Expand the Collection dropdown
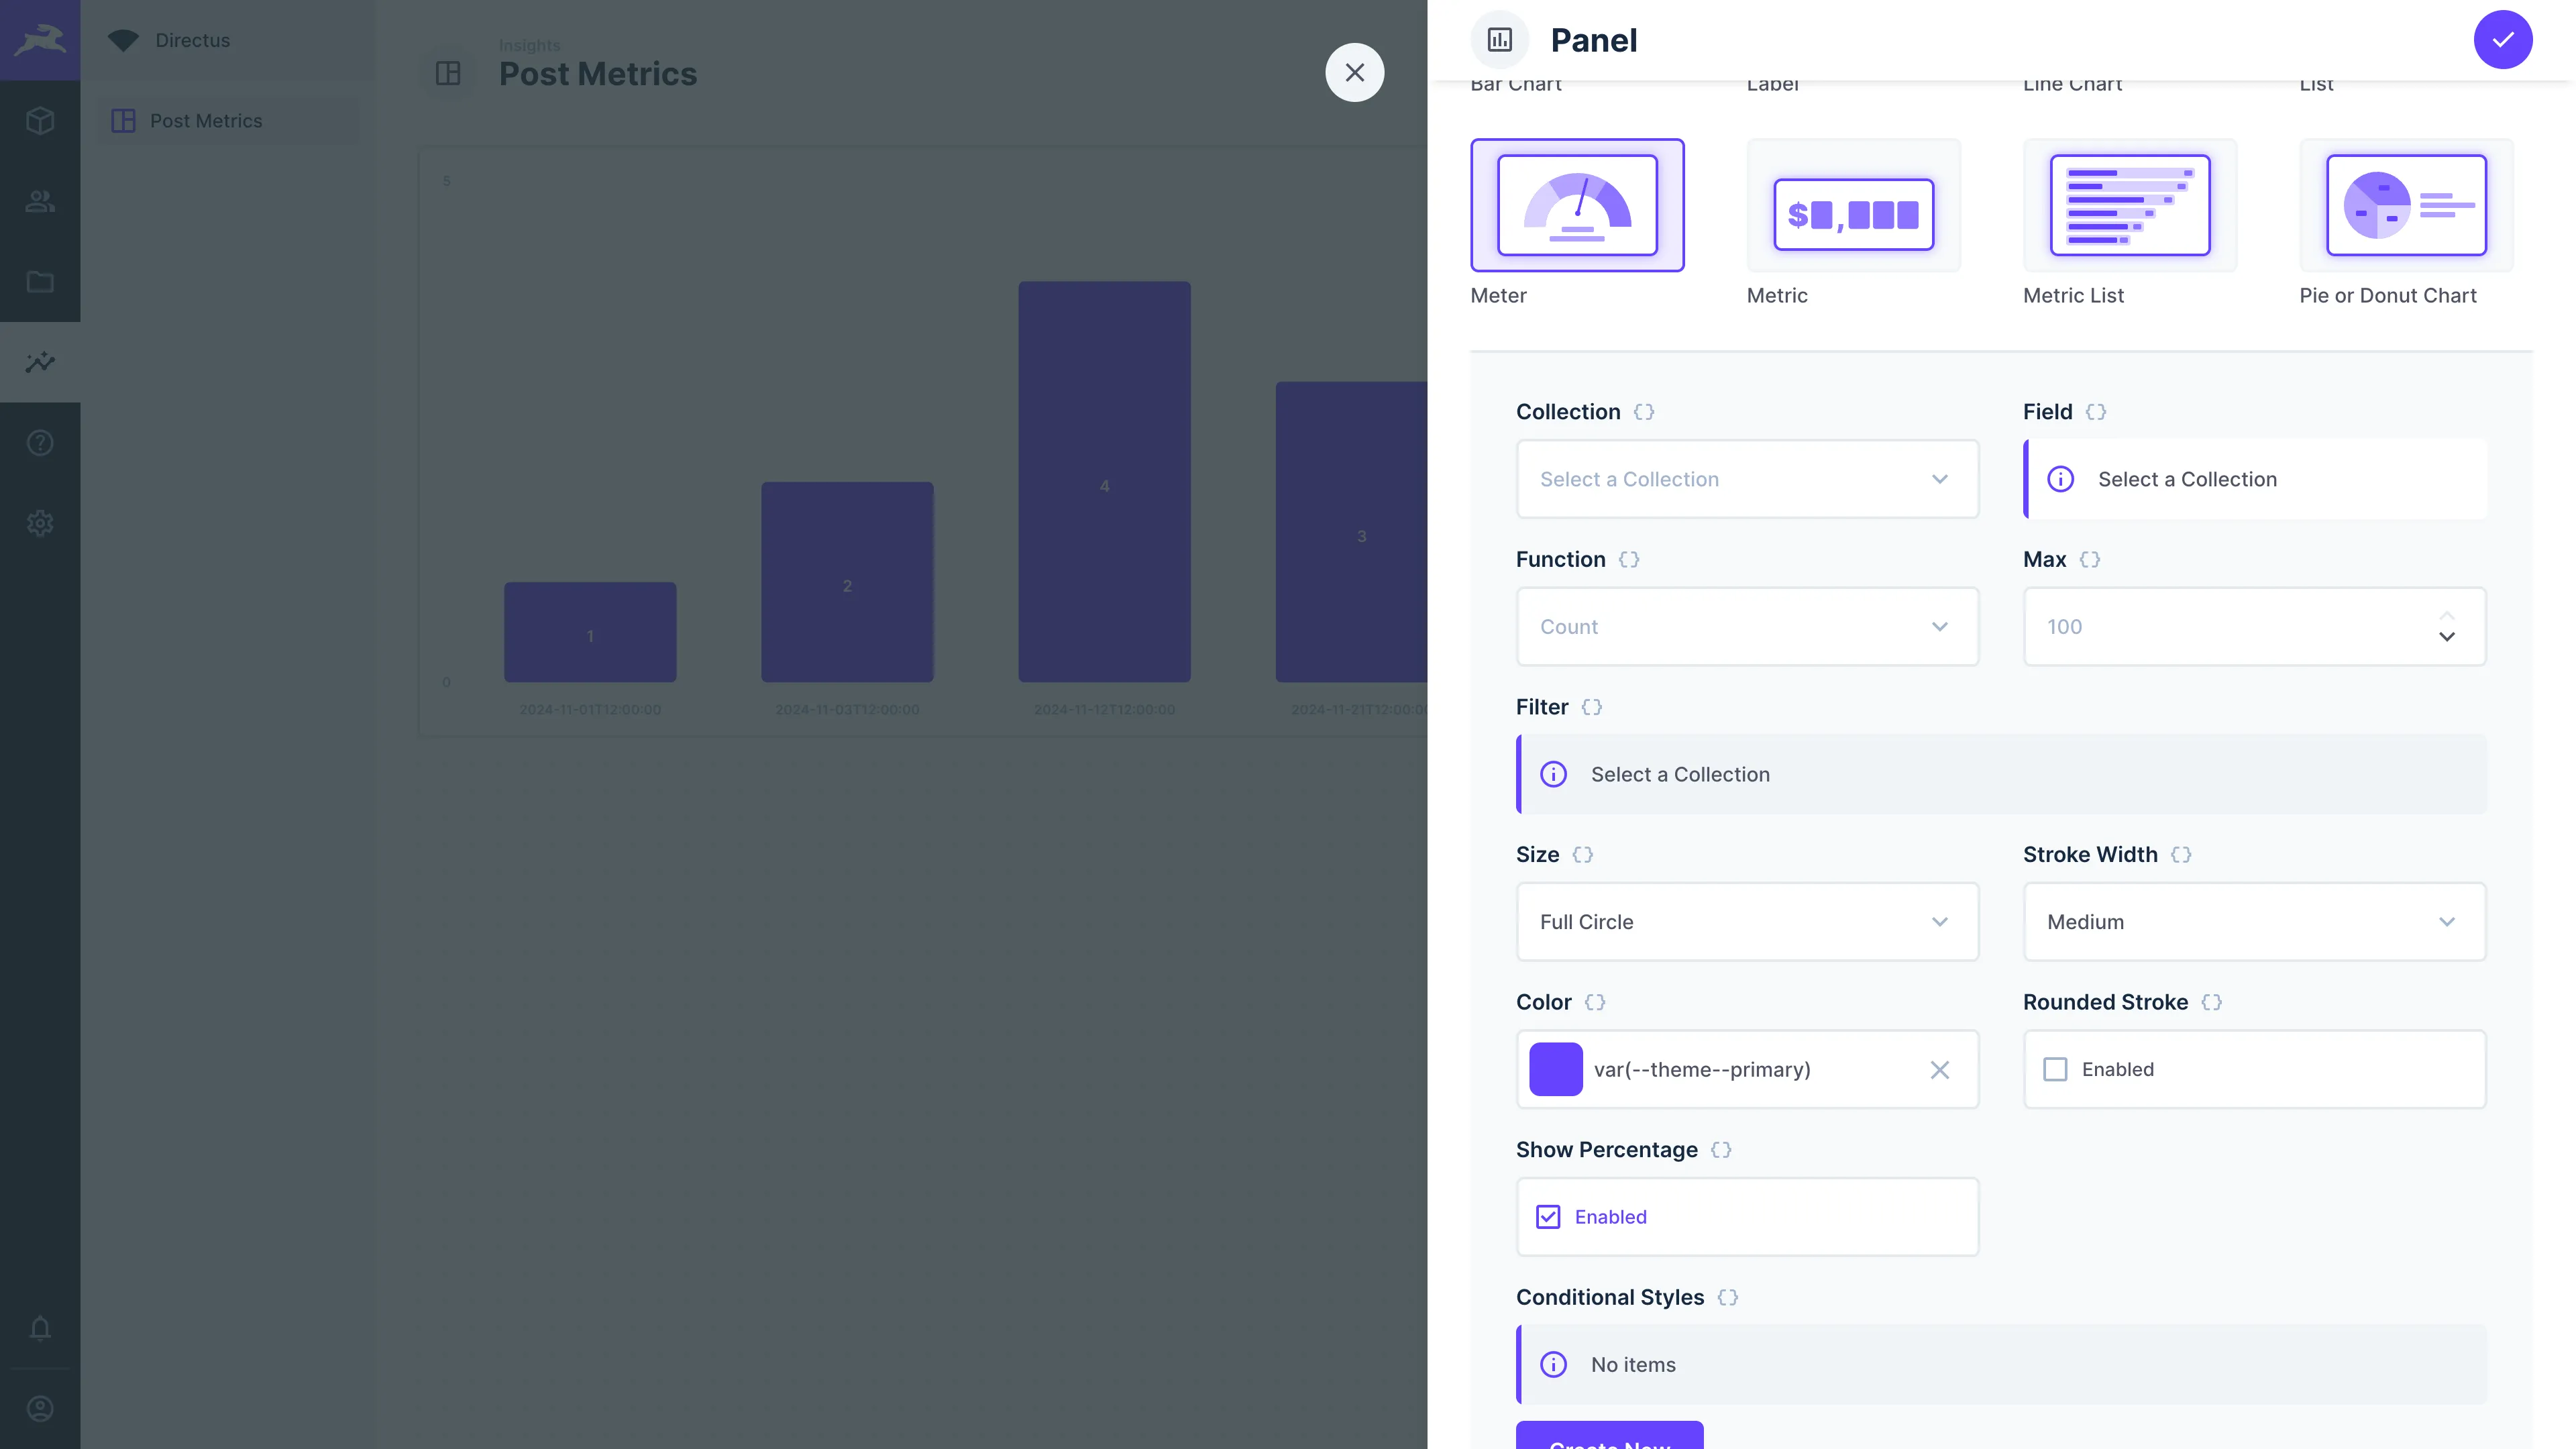2576x1449 pixels. coord(1746,478)
